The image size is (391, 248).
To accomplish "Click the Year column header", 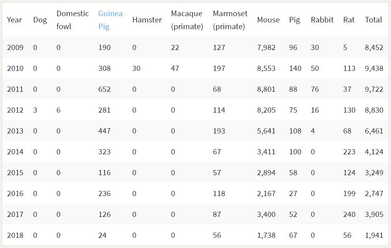I will click(x=15, y=20).
